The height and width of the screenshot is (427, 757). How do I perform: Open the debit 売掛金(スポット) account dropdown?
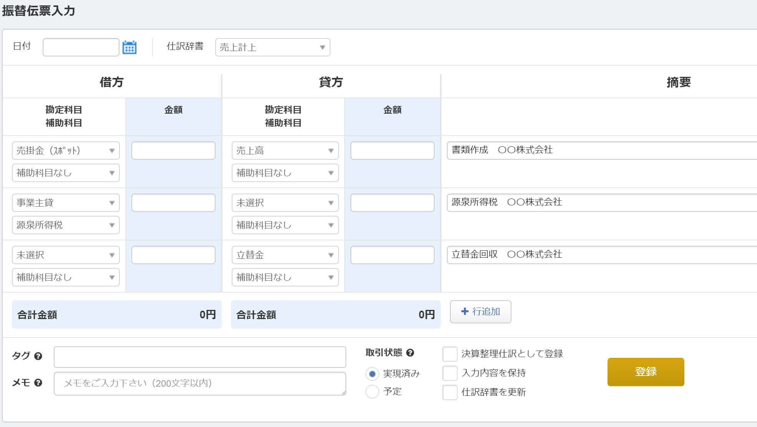point(66,151)
